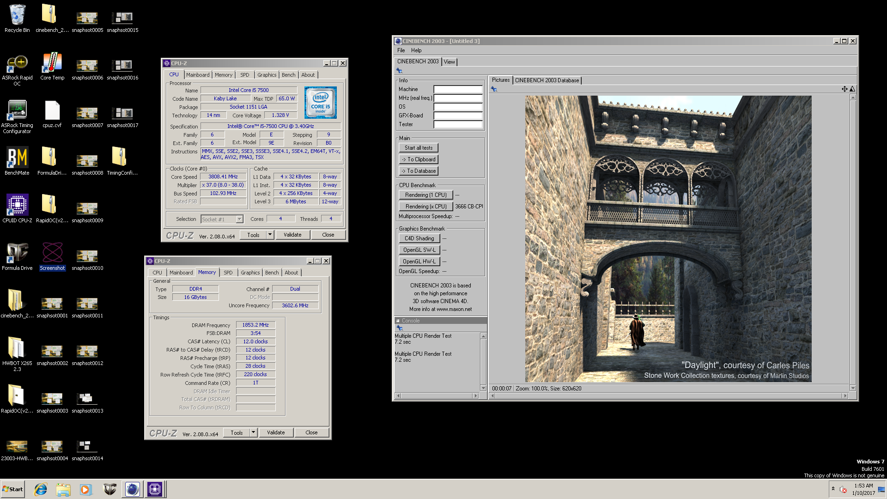Switch to Cinebench taskbar button
The width and height of the screenshot is (887, 499).
pos(132,489)
